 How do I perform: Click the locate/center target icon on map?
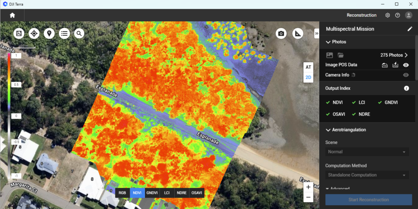[x=34, y=33]
